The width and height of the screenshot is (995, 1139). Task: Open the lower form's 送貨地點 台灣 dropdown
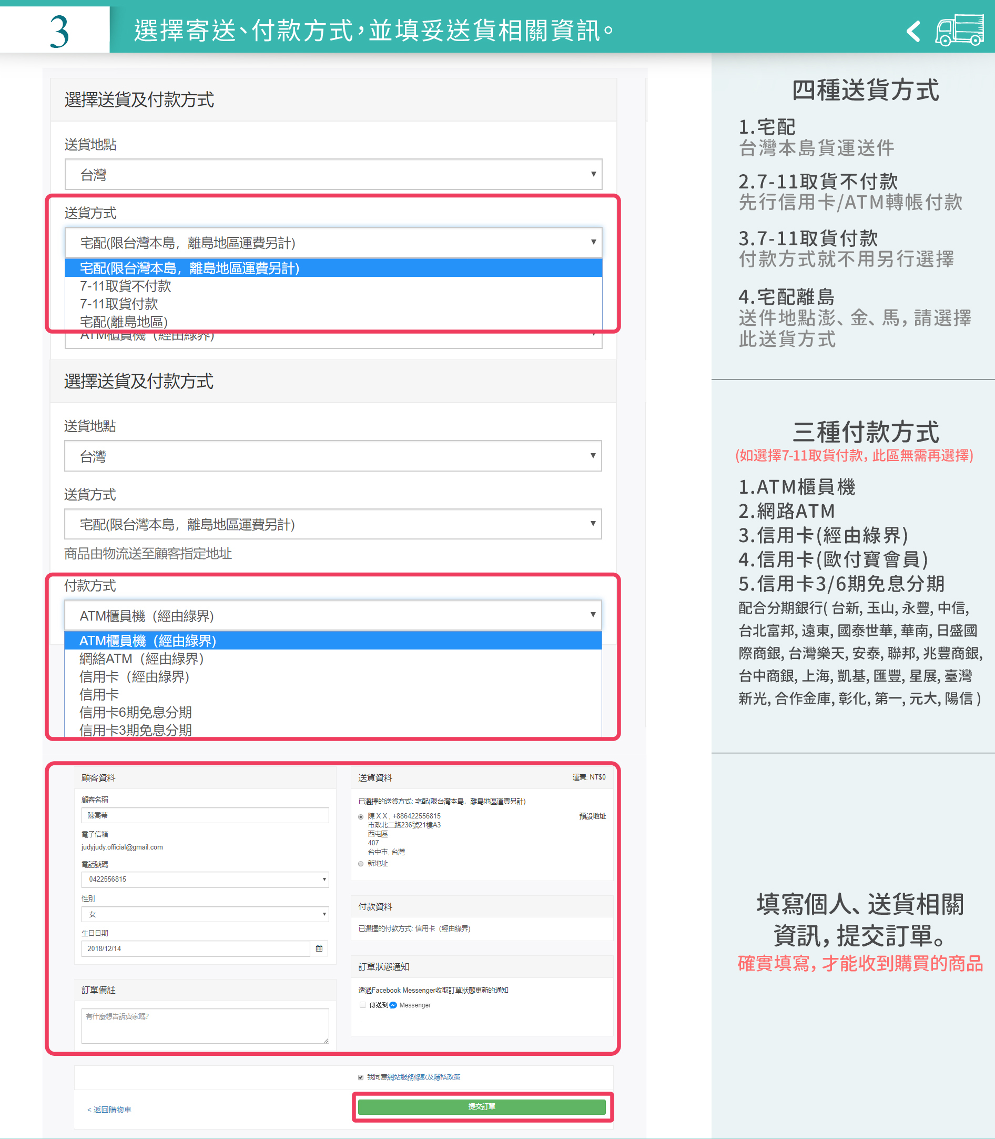coord(333,456)
